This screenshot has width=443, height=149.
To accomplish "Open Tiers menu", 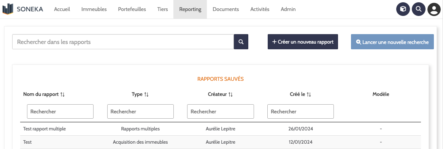I will [x=162, y=9].
